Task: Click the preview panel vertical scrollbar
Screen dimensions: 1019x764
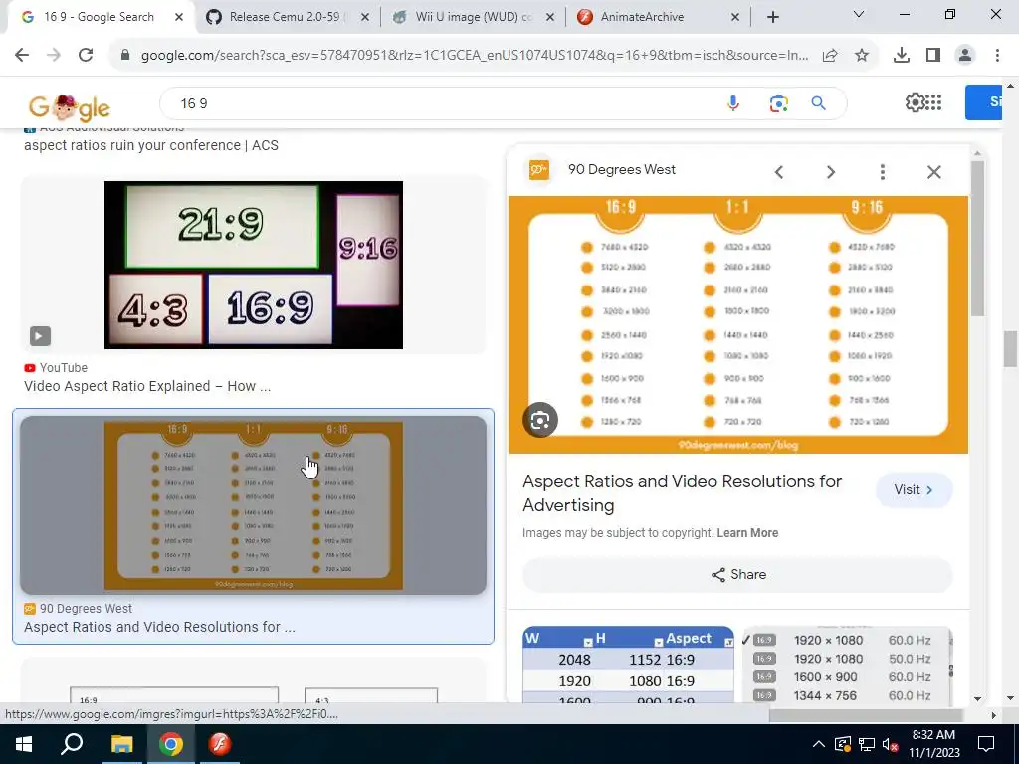Action: pyautogui.click(x=977, y=239)
